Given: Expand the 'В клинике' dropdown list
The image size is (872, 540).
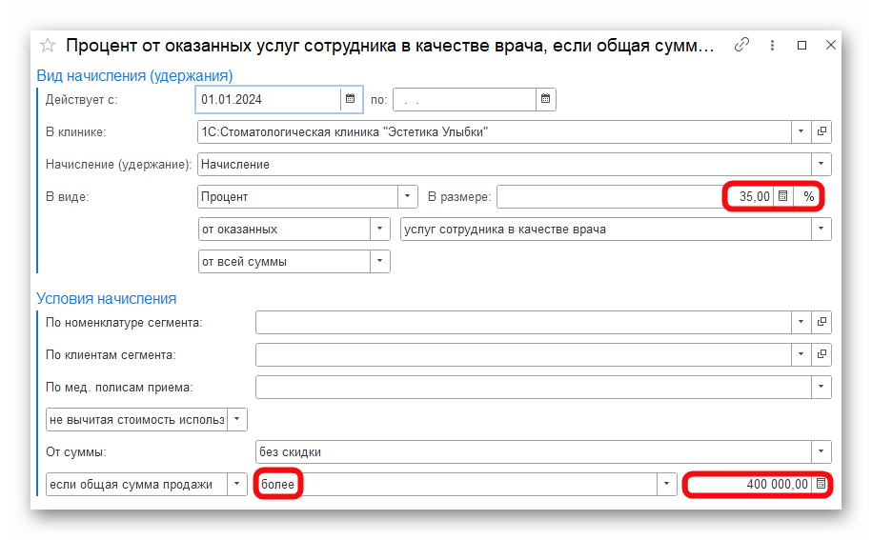Looking at the screenshot, I should [x=801, y=131].
